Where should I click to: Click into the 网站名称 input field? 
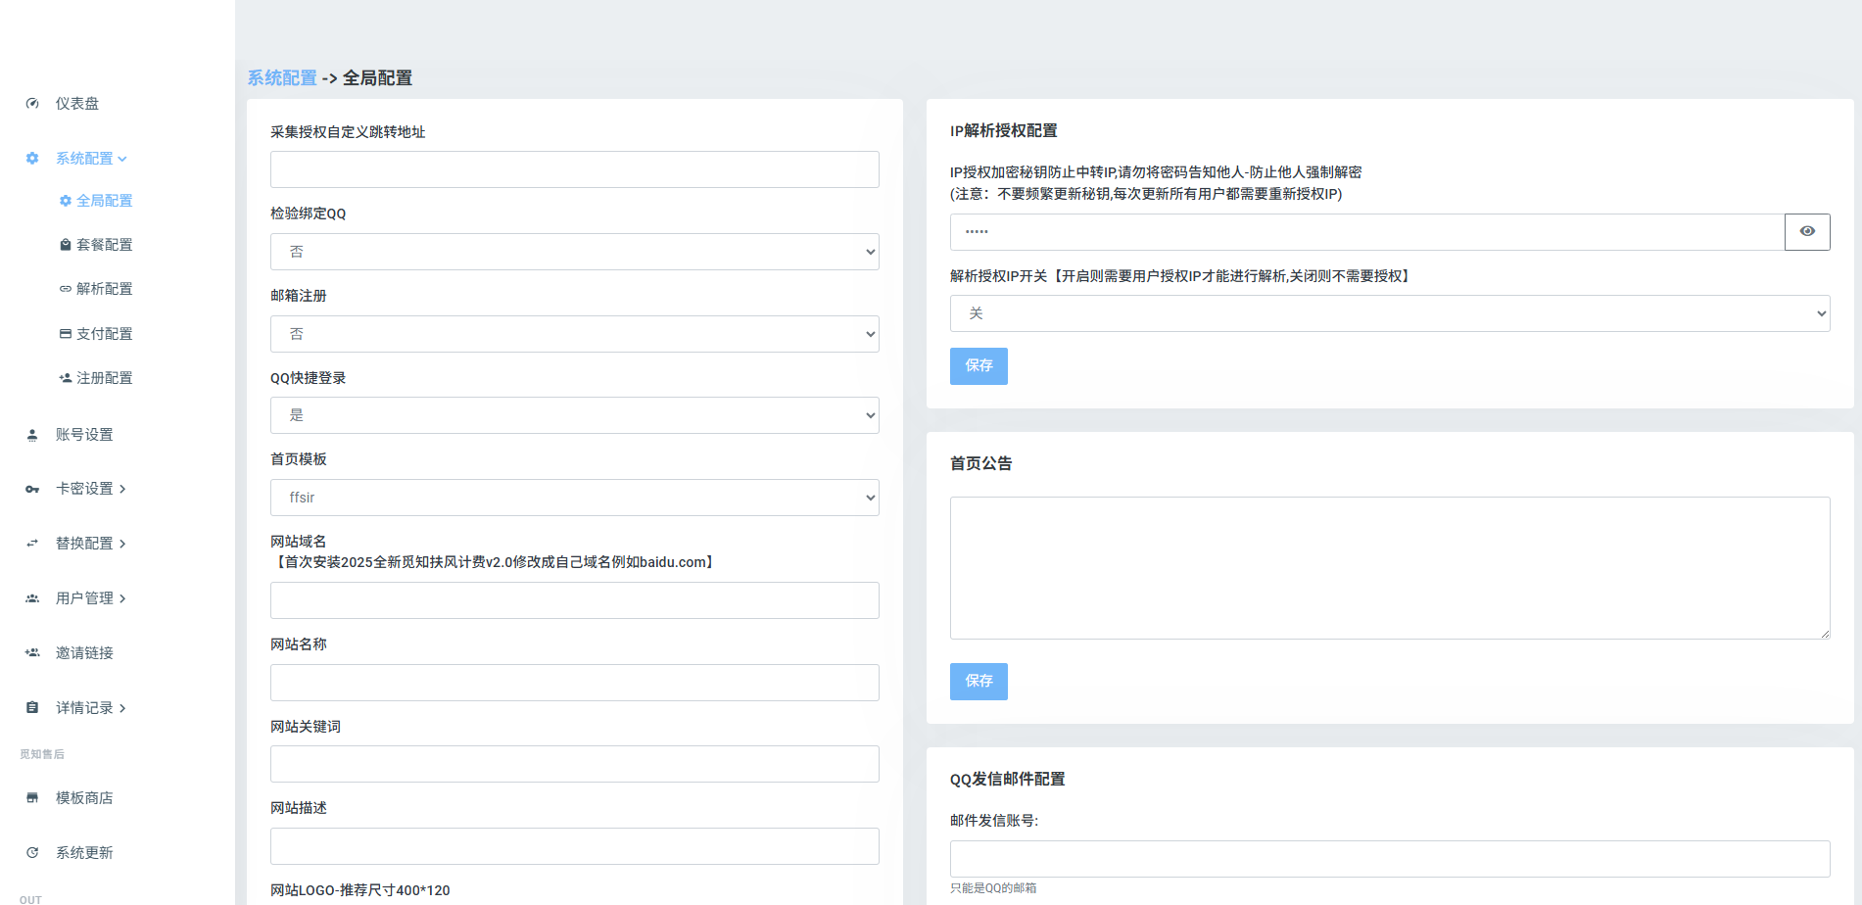coord(574,683)
